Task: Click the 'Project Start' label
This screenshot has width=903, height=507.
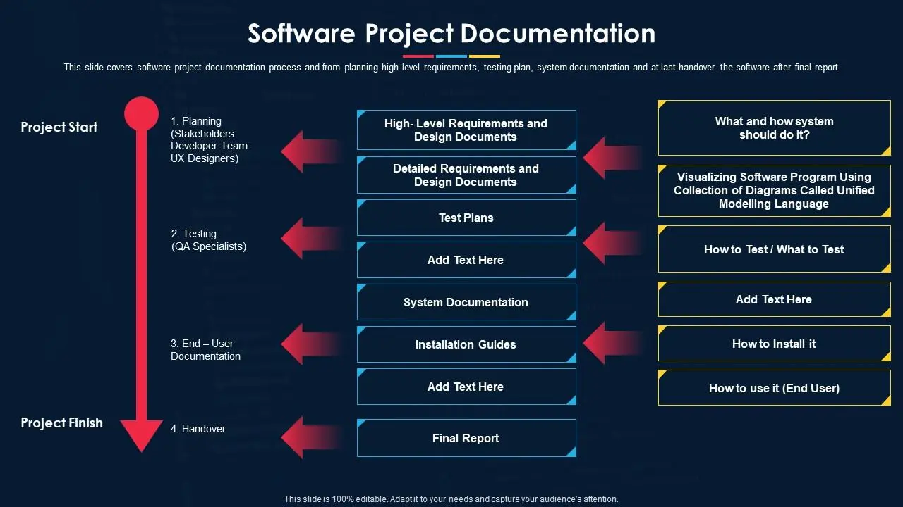Action: [x=59, y=127]
